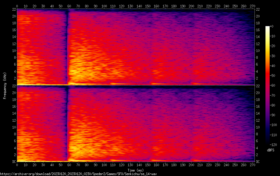The height and width of the screenshot is (176, 280).
Task: Click the dark vertical gap in the upper spectrogram
Action: pos(67,45)
